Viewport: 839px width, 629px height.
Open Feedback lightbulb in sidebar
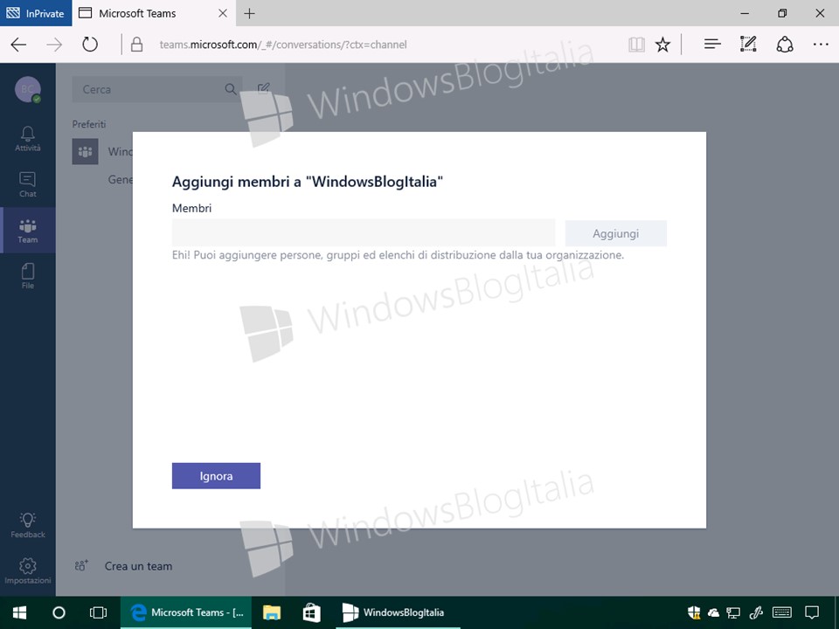pyautogui.click(x=27, y=525)
